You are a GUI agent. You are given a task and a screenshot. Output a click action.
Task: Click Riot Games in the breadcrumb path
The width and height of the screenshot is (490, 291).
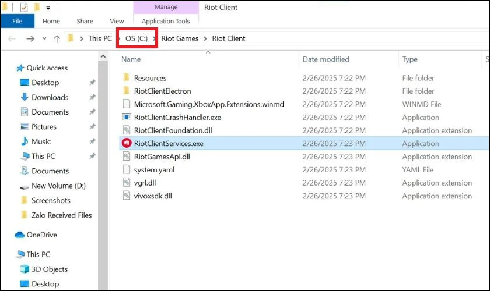coord(180,38)
